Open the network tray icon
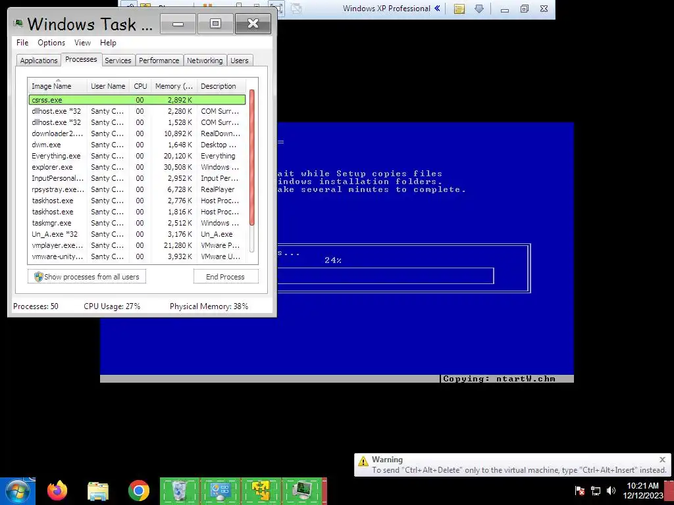The height and width of the screenshot is (505, 674). click(595, 491)
